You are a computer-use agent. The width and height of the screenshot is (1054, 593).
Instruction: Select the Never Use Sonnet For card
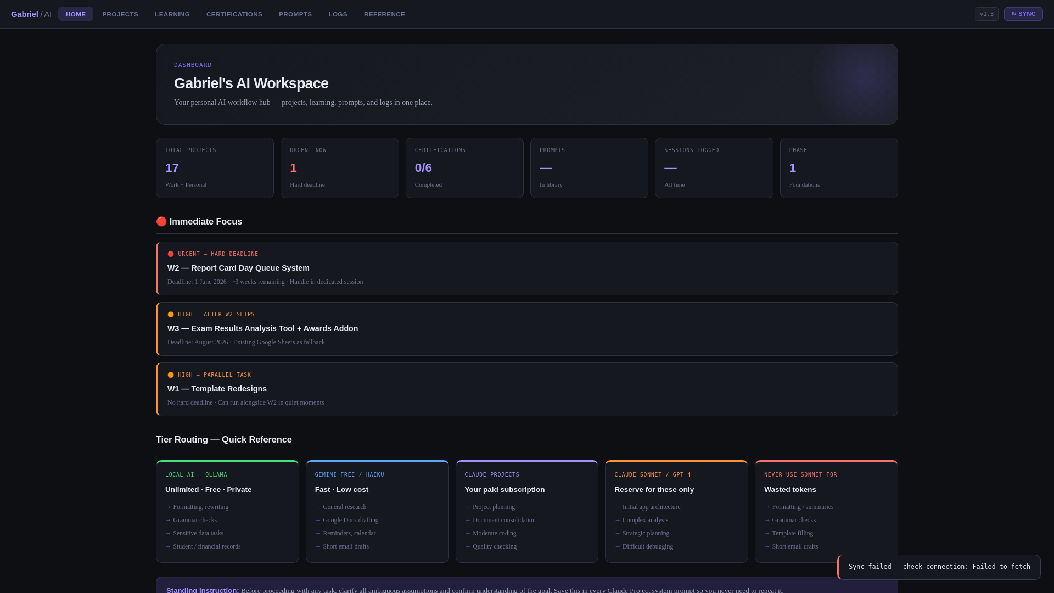826,511
